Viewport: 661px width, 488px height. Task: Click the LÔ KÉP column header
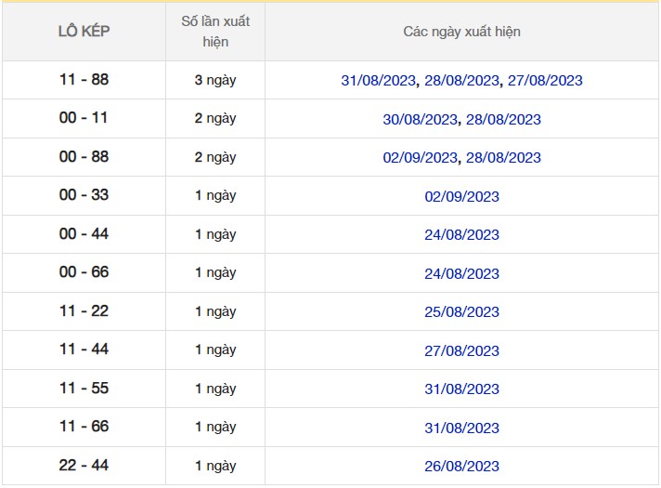(84, 32)
